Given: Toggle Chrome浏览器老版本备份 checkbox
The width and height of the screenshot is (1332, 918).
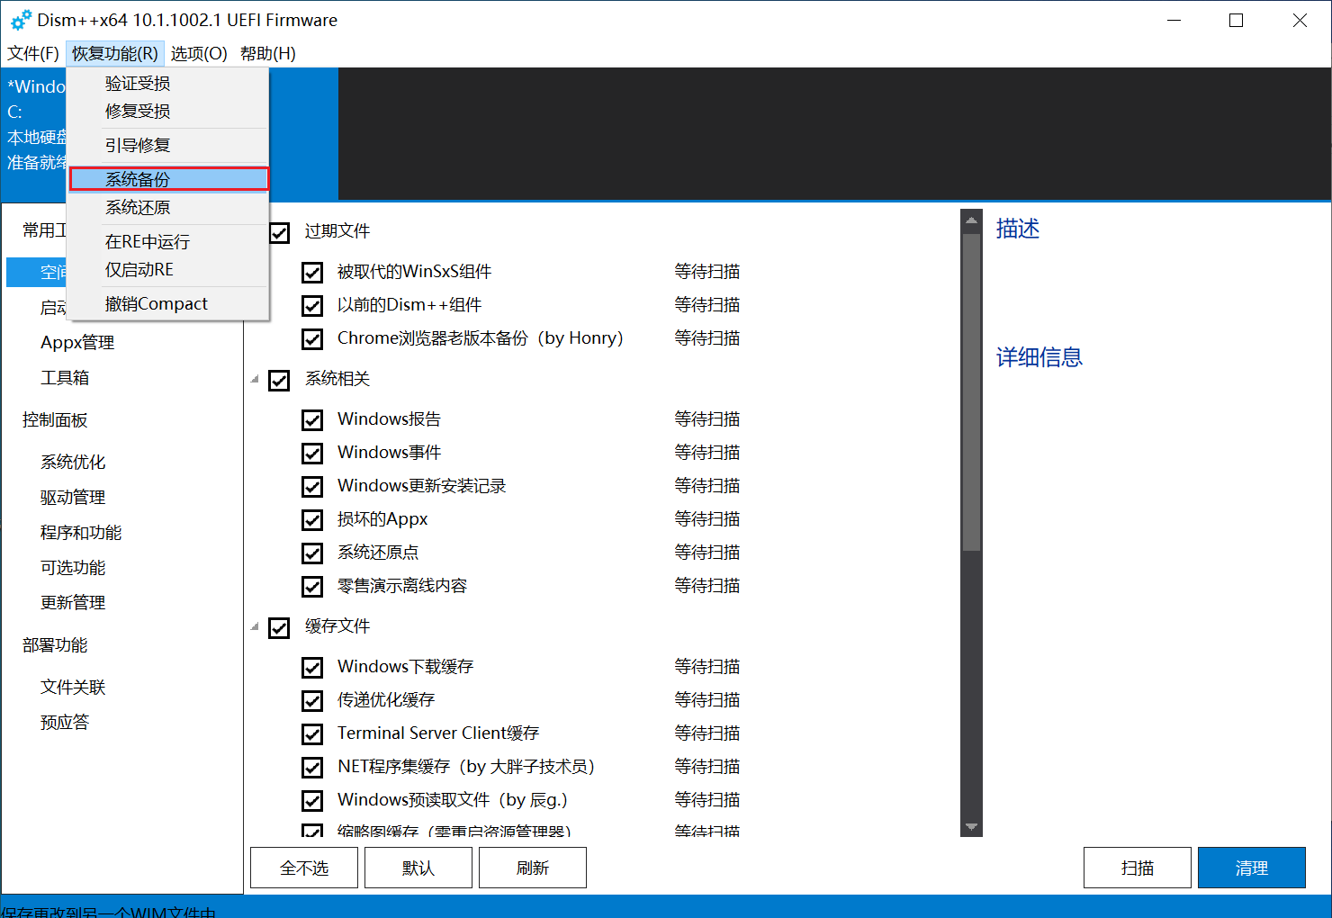Looking at the screenshot, I should tap(312, 339).
